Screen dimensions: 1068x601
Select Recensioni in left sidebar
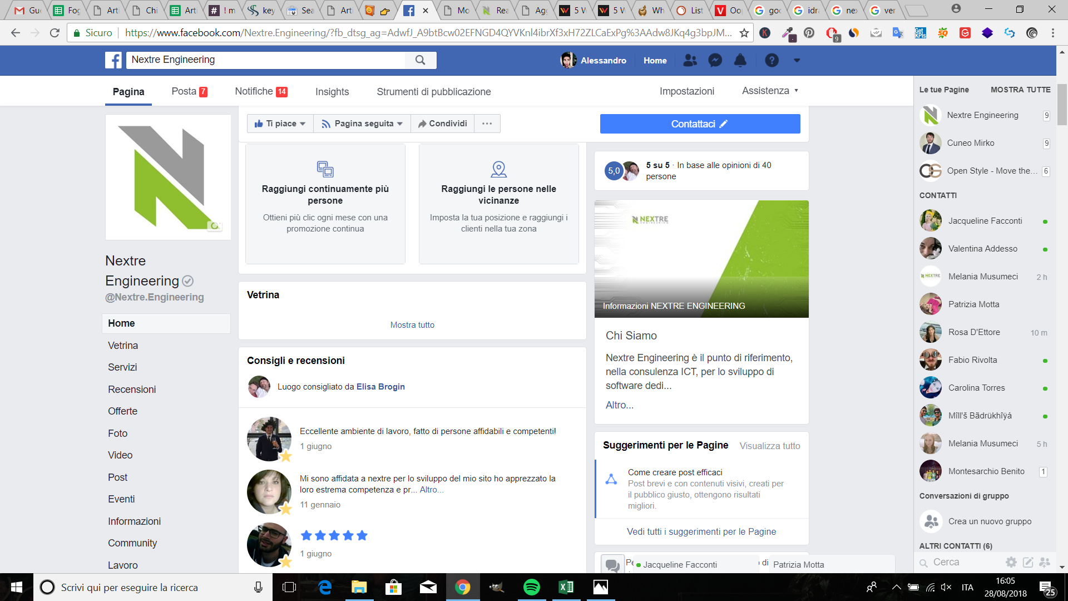pyautogui.click(x=132, y=390)
